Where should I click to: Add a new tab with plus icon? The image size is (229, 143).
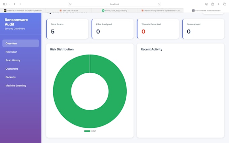coord(218,4)
